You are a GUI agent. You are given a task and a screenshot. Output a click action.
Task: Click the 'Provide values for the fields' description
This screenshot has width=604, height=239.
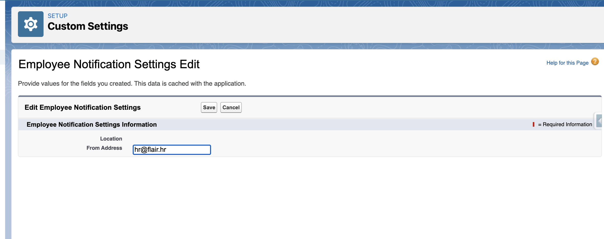click(132, 84)
